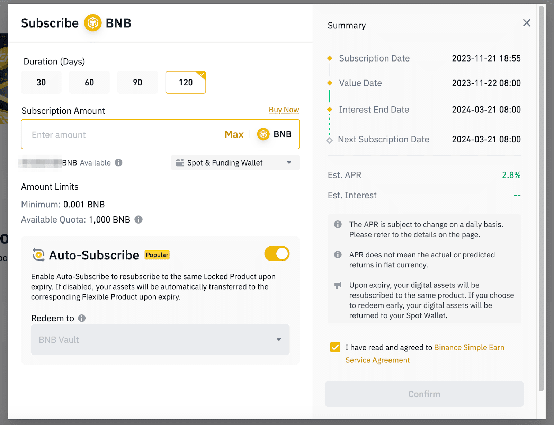Select 30 days duration
Screen dimensions: 554x425
coord(41,82)
